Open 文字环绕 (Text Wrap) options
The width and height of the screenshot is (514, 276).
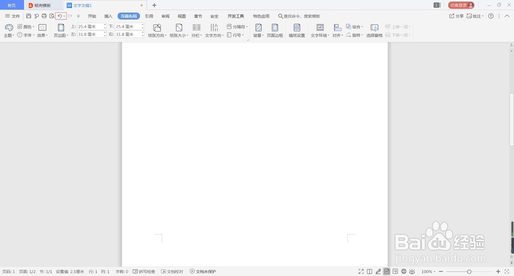tap(320, 31)
